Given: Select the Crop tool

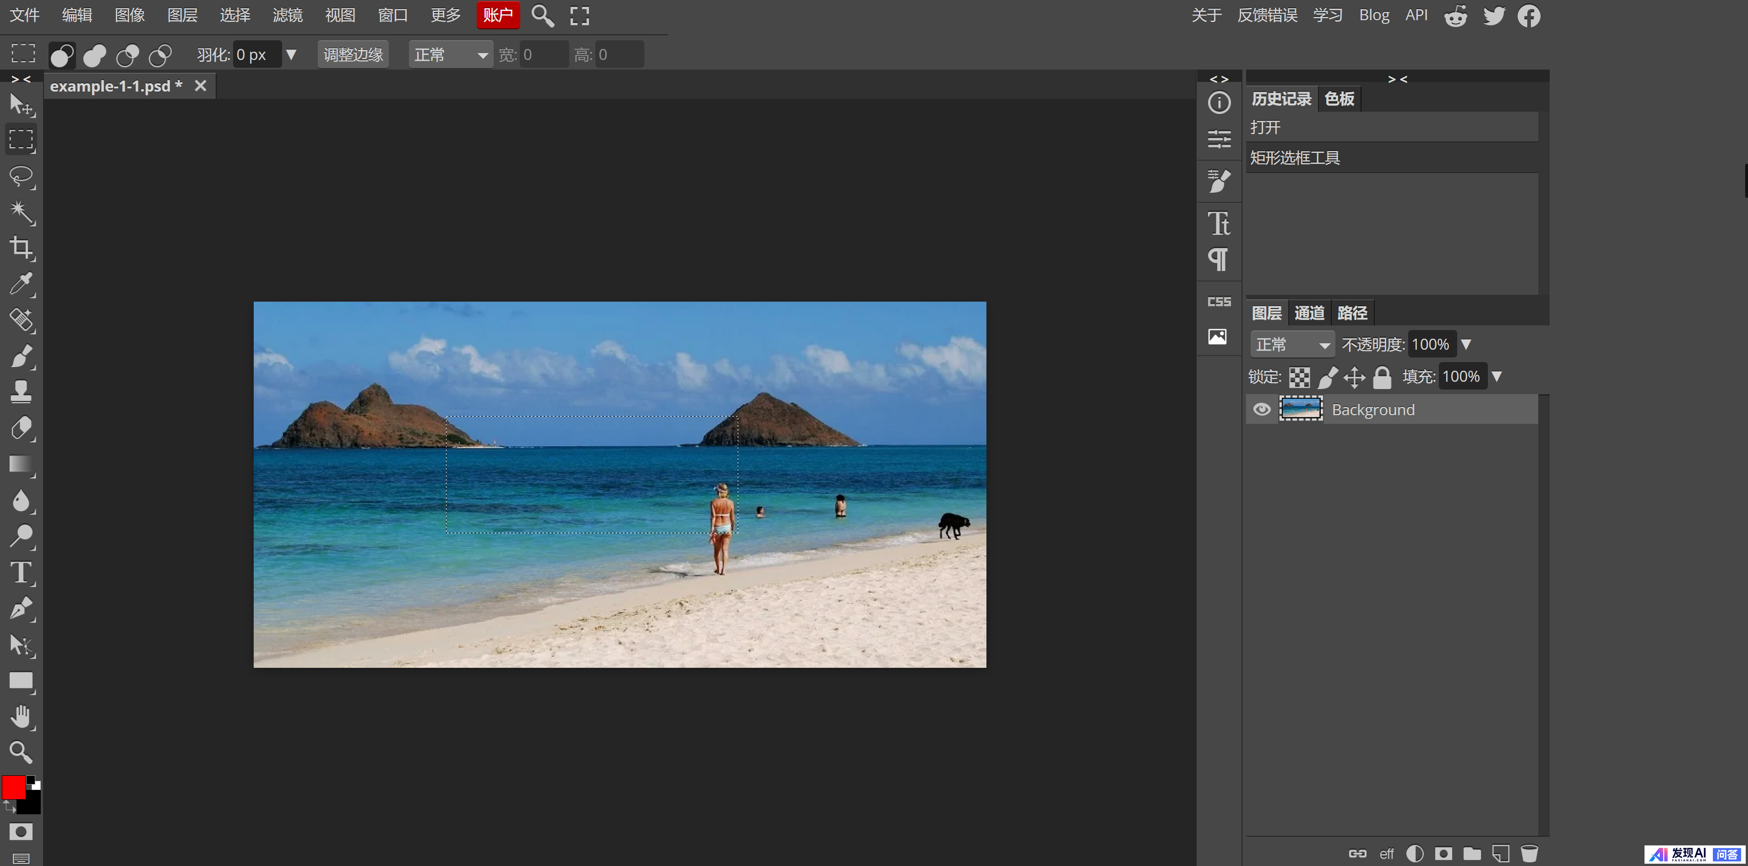Looking at the screenshot, I should pos(21,248).
